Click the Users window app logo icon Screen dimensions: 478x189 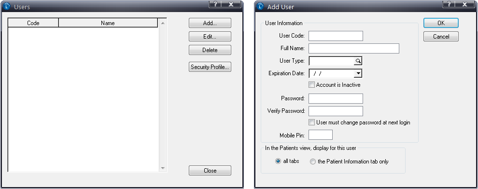coord(8,6)
